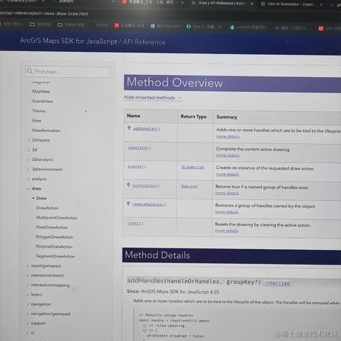Select PointDrawAction in the sidebar
Viewport: 341px width, 341px height.
[52, 228]
